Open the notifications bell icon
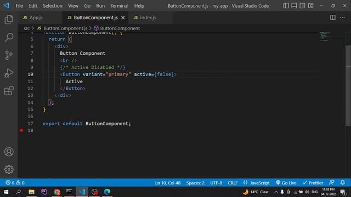The image size is (351, 197). coord(342,183)
